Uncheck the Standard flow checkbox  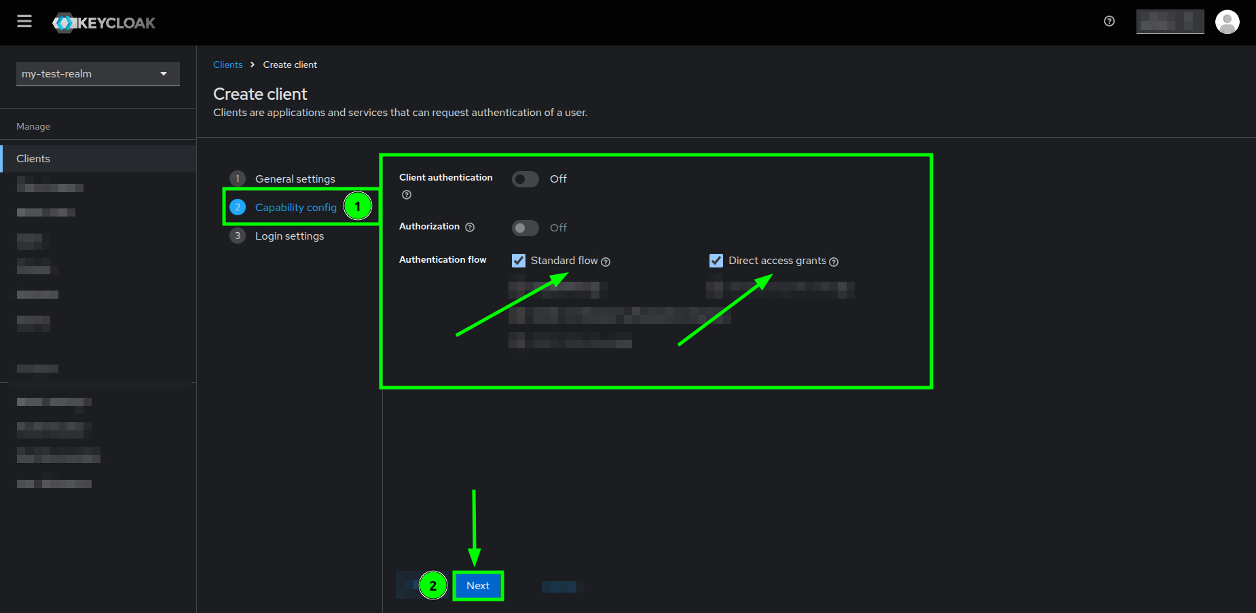519,260
